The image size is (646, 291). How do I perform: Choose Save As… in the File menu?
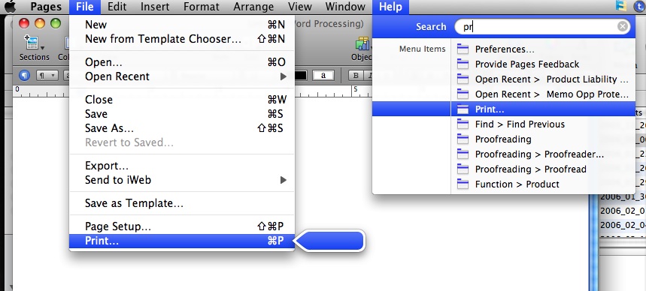click(182, 128)
